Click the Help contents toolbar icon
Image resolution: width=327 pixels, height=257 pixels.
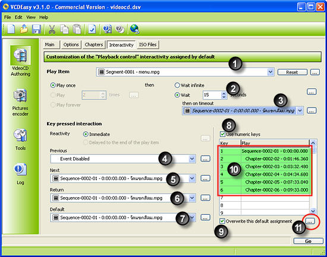(x=107, y=29)
